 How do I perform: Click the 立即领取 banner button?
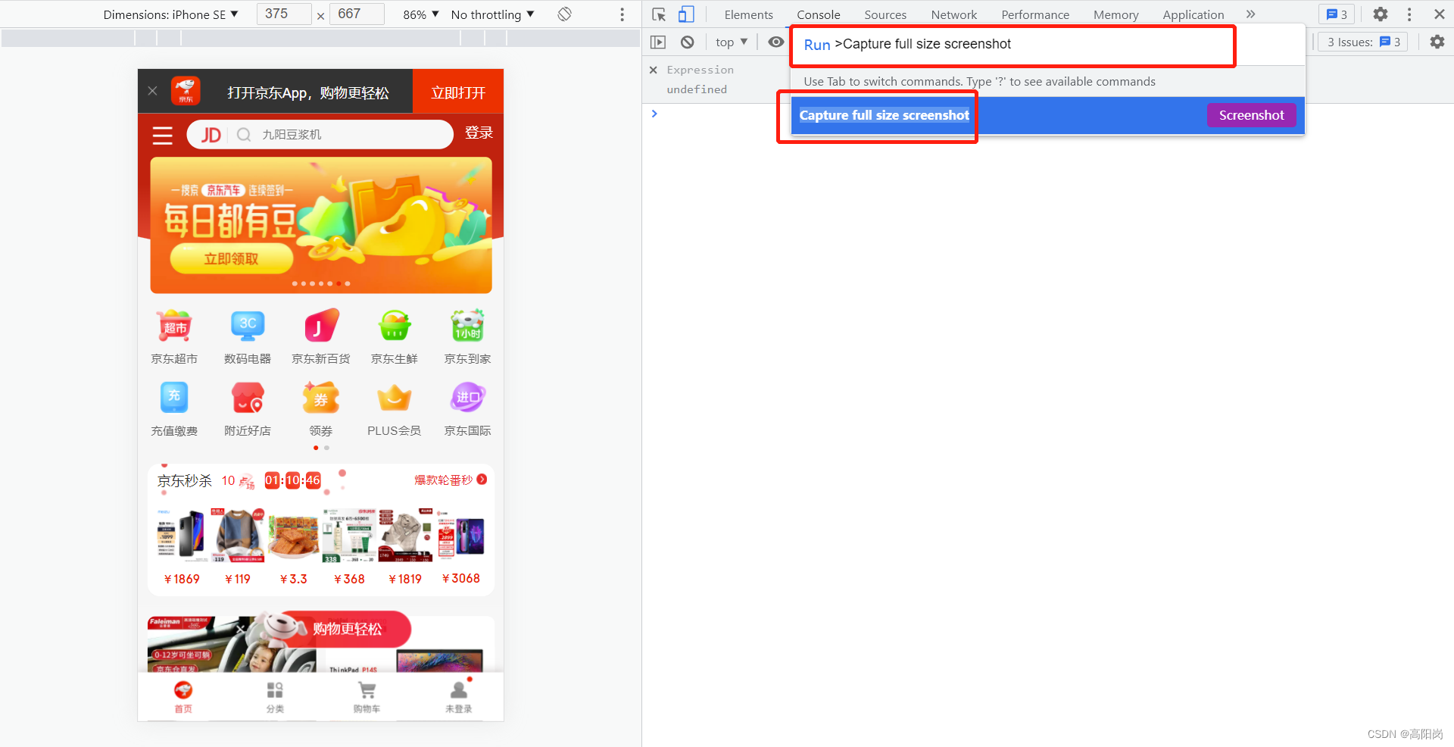click(x=231, y=258)
